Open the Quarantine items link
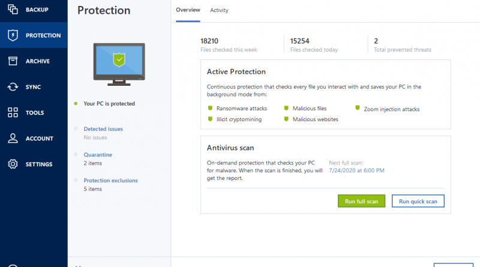This screenshot has height=267, width=480. click(98, 155)
